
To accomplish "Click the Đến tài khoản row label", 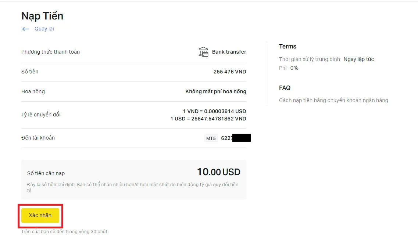I will pyautogui.click(x=38, y=138).
